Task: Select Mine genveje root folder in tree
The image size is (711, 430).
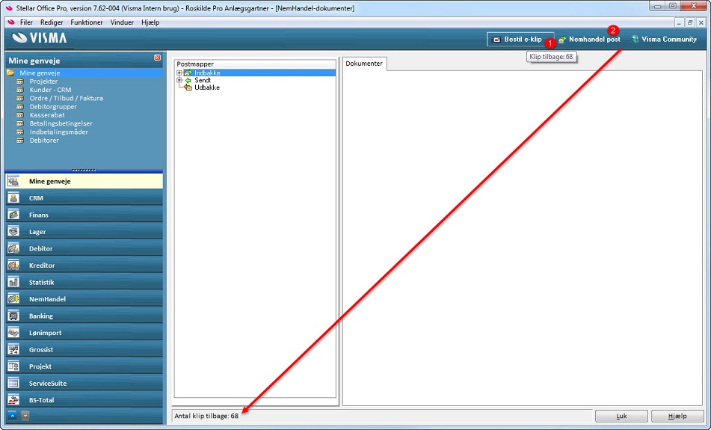Action: point(40,73)
